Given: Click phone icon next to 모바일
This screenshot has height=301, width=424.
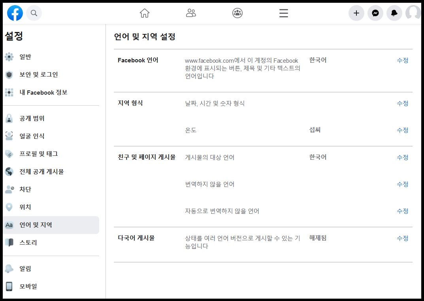Looking at the screenshot, I should tap(9, 286).
